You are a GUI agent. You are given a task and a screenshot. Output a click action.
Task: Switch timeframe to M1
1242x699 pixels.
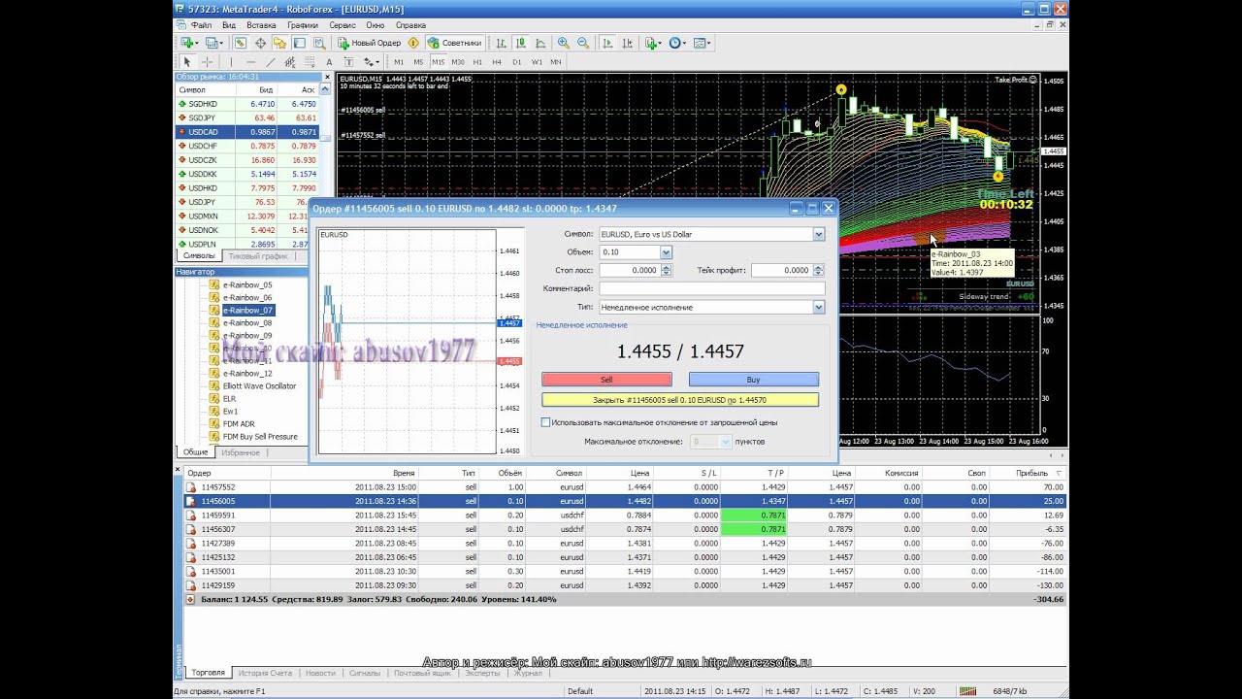(399, 62)
